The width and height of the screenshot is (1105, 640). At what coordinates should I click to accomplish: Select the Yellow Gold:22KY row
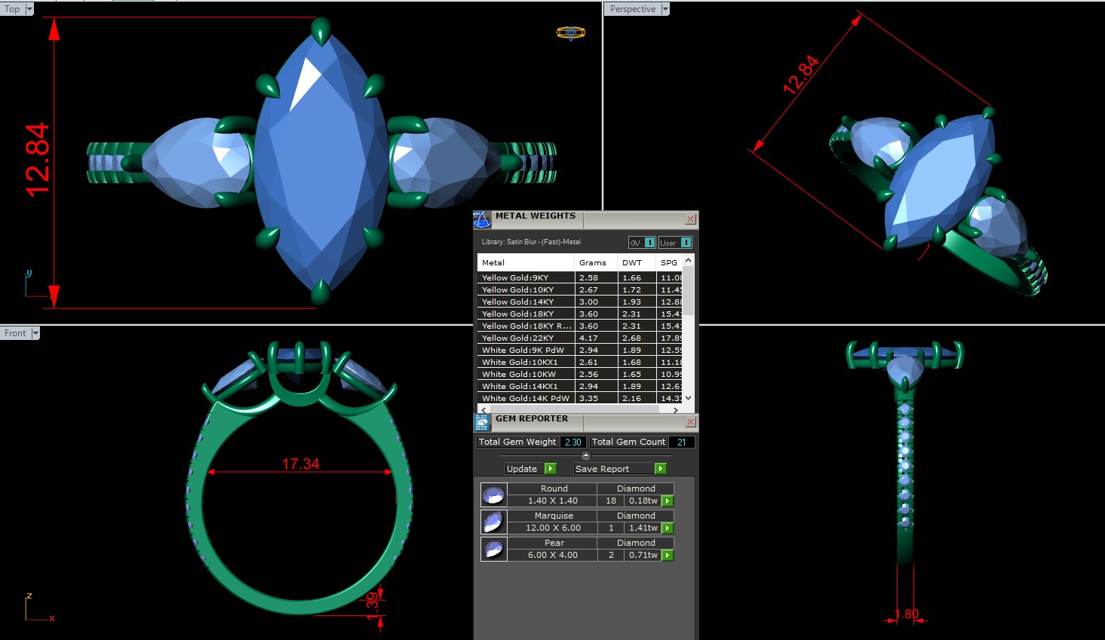[580, 338]
